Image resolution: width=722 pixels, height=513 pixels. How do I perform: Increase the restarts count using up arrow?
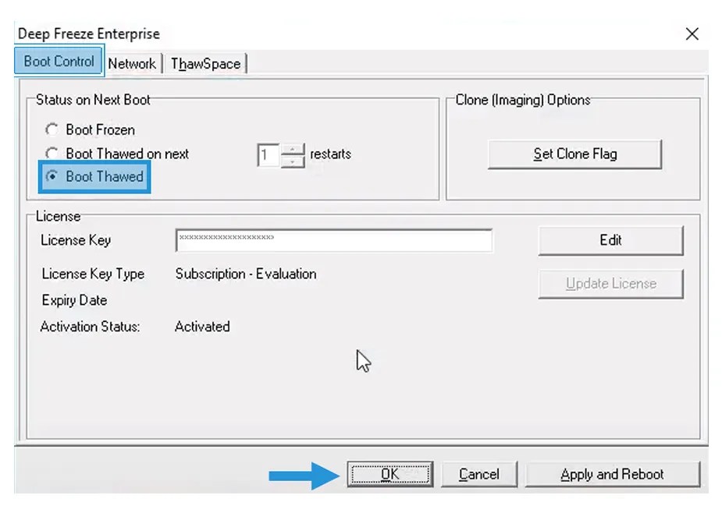[x=293, y=150]
